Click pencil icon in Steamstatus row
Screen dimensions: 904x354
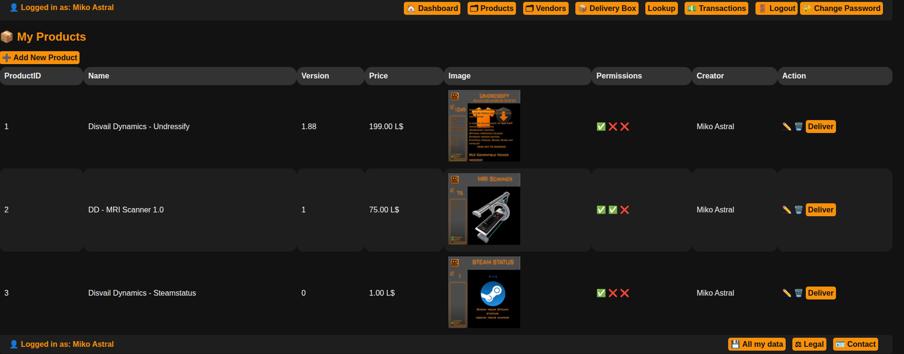(787, 293)
